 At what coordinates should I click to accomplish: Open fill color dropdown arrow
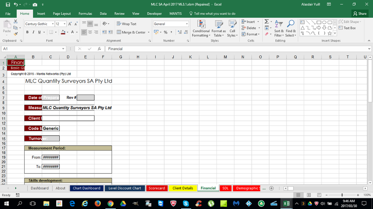[68, 32]
